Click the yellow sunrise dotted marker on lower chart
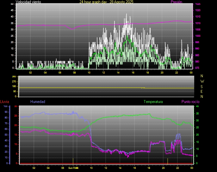Viewport: 217px width, 172px height. [x=73, y=161]
